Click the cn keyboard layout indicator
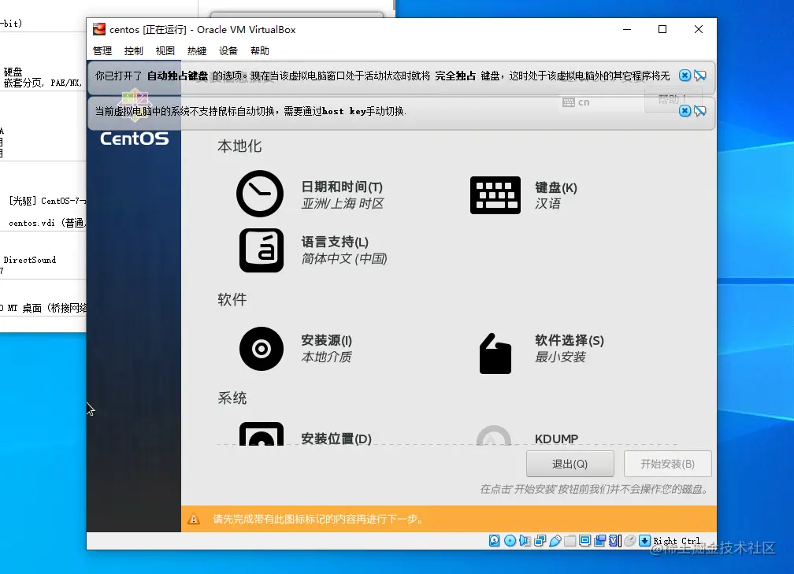 577,102
